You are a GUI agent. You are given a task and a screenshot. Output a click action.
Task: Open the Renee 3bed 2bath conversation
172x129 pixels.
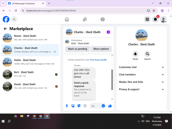30,38
